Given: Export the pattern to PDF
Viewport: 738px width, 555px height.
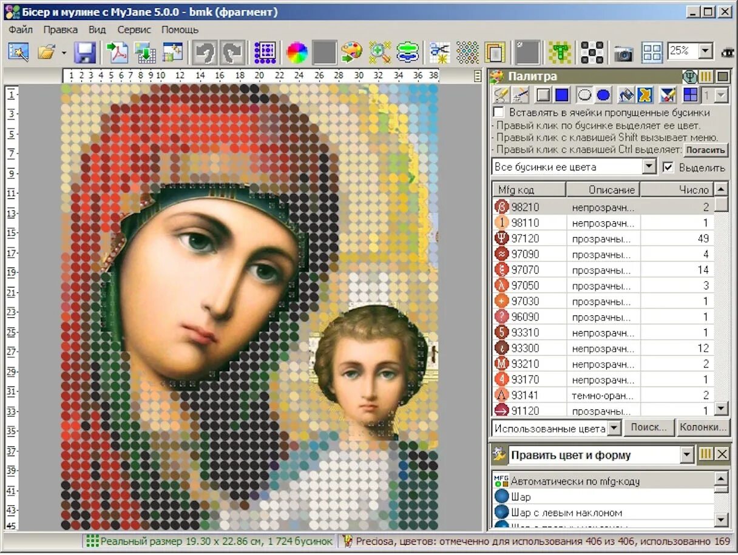Looking at the screenshot, I should (117, 53).
